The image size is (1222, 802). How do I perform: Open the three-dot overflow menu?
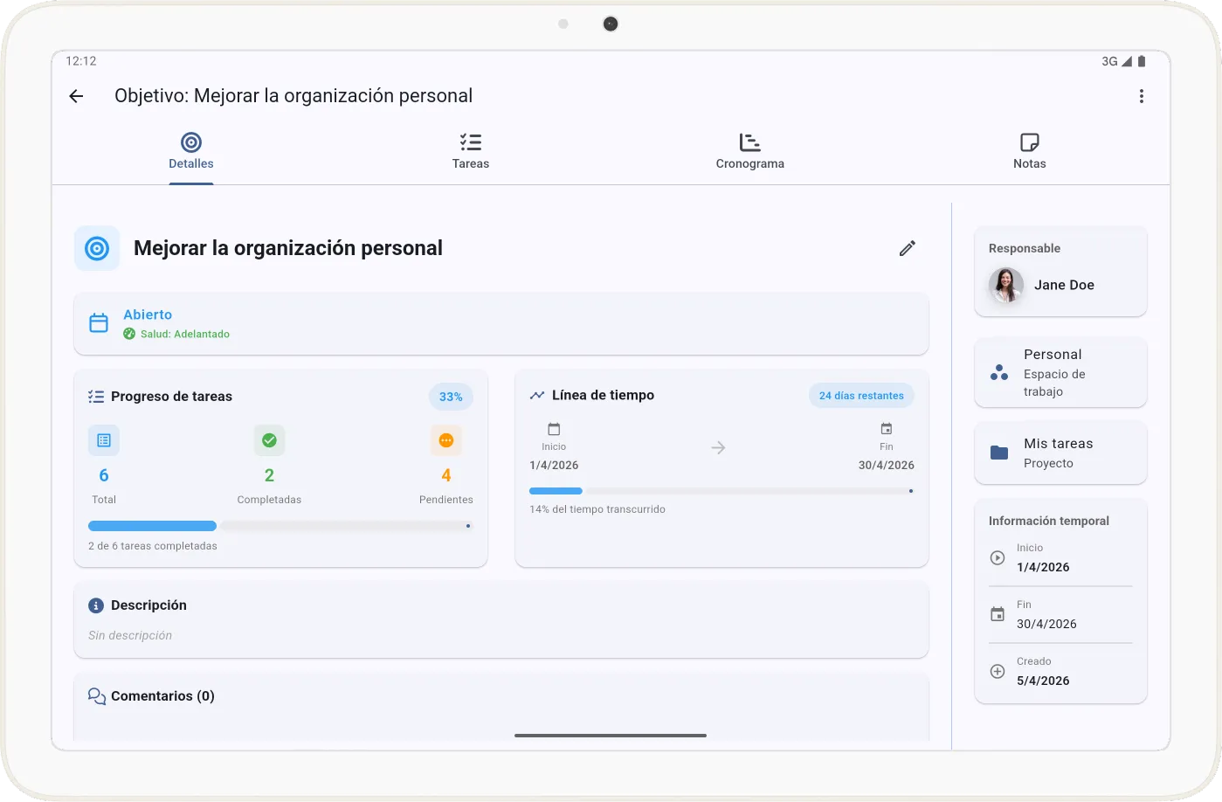tap(1141, 96)
